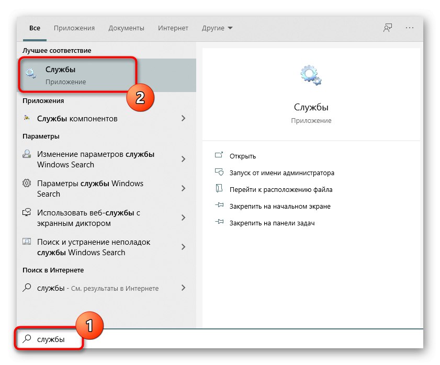Switch to the Документы tab
Viewport: 440px width, 365px height.
(126, 28)
